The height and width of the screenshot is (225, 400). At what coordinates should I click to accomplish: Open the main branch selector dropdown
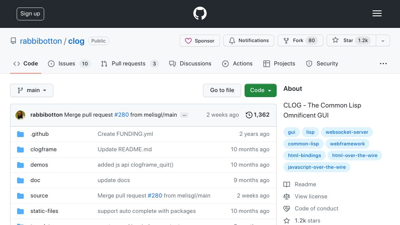pyautogui.click(x=32, y=90)
